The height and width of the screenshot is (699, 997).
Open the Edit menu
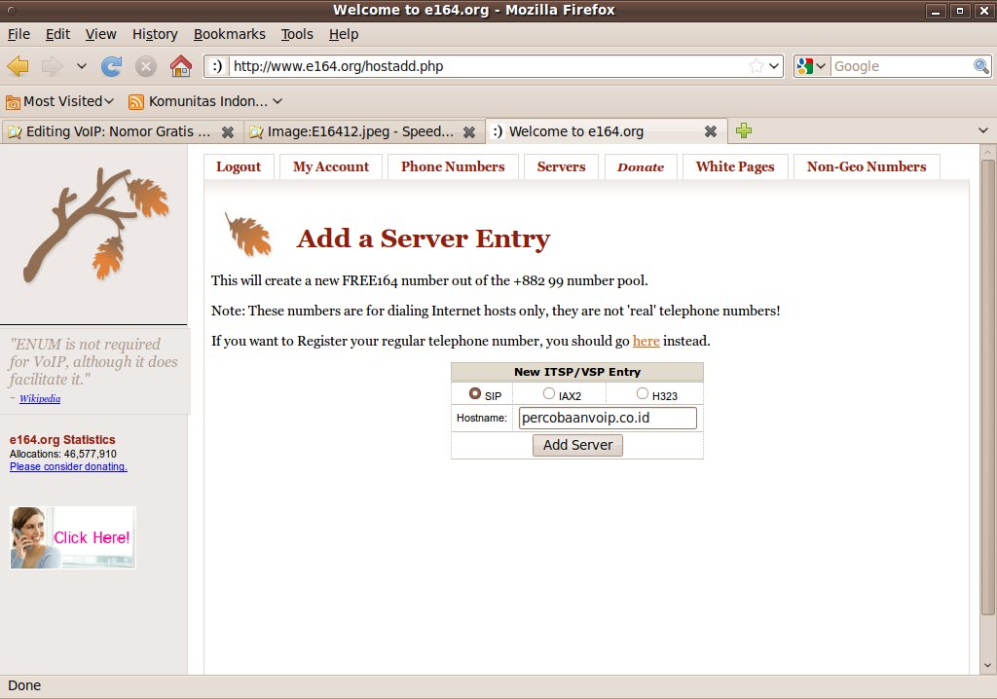pos(57,34)
